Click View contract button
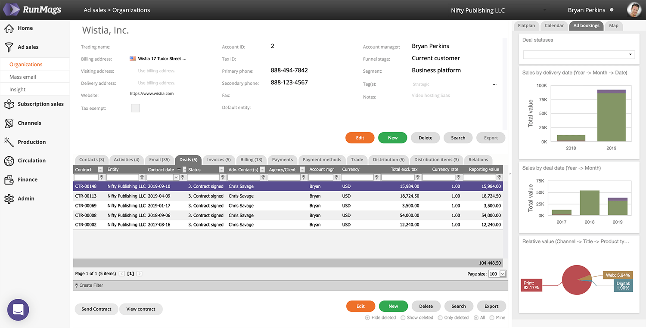Screen dimensions: 646x328 tap(141, 309)
